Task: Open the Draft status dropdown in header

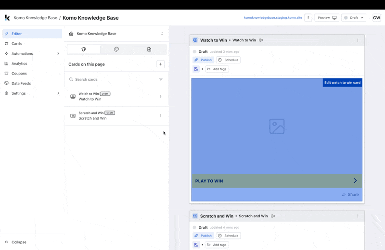Action: point(354,18)
